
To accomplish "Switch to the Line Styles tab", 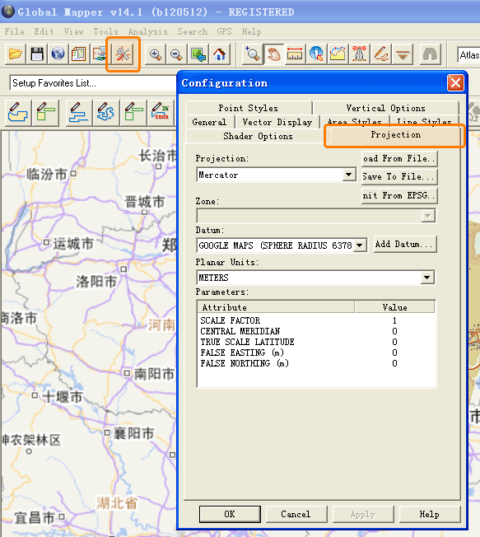I will point(424,121).
